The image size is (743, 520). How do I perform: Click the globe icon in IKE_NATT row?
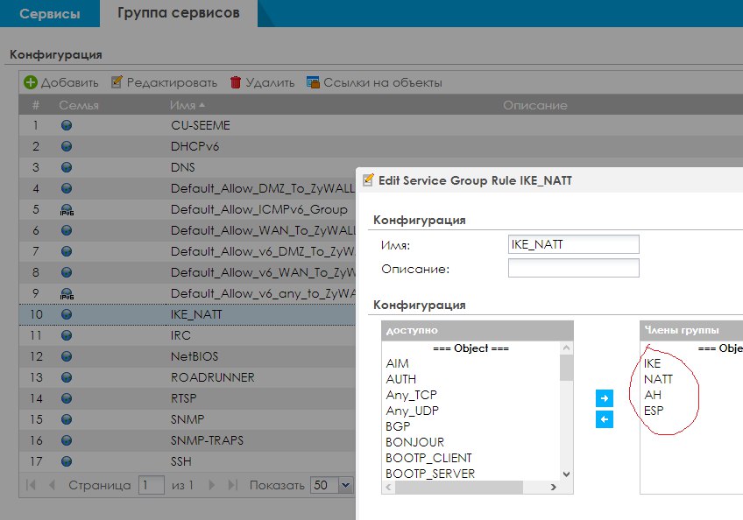click(x=67, y=314)
